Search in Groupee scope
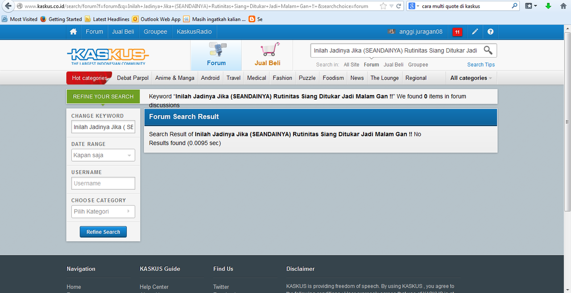 pyautogui.click(x=418, y=65)
